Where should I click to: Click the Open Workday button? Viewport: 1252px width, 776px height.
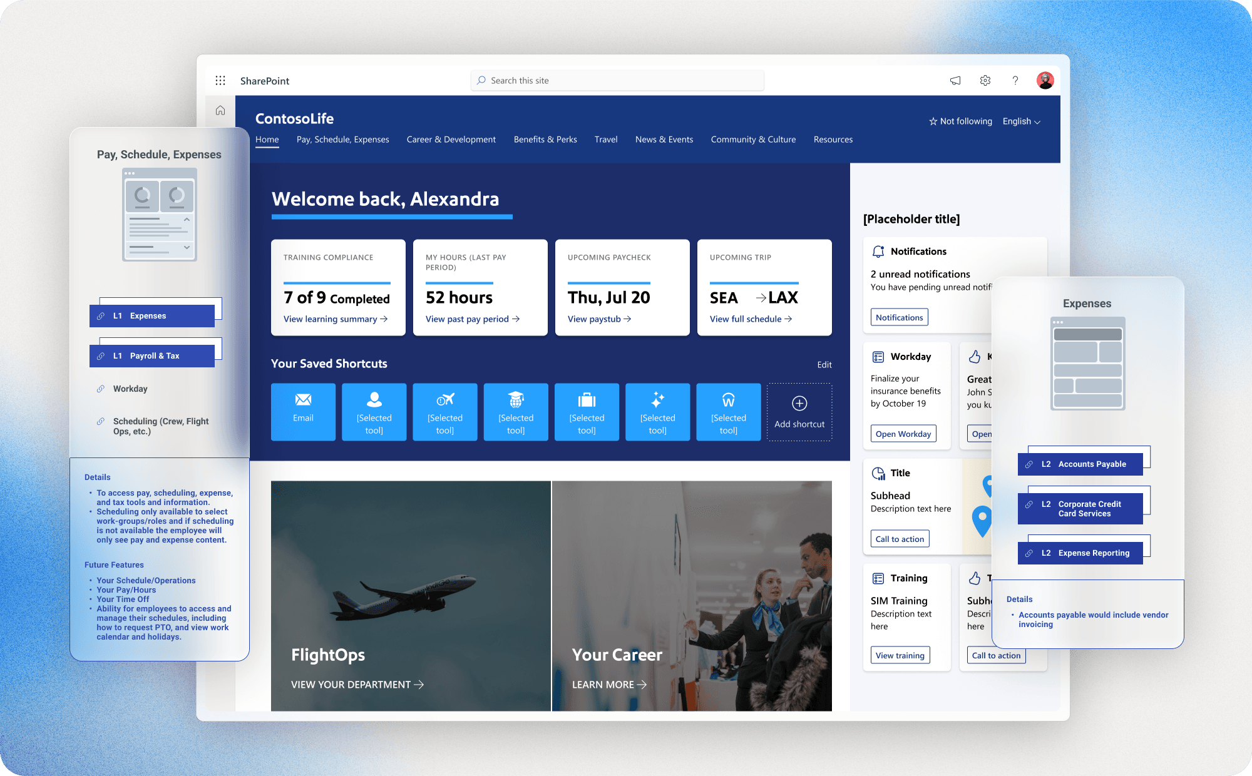(903, 434)
